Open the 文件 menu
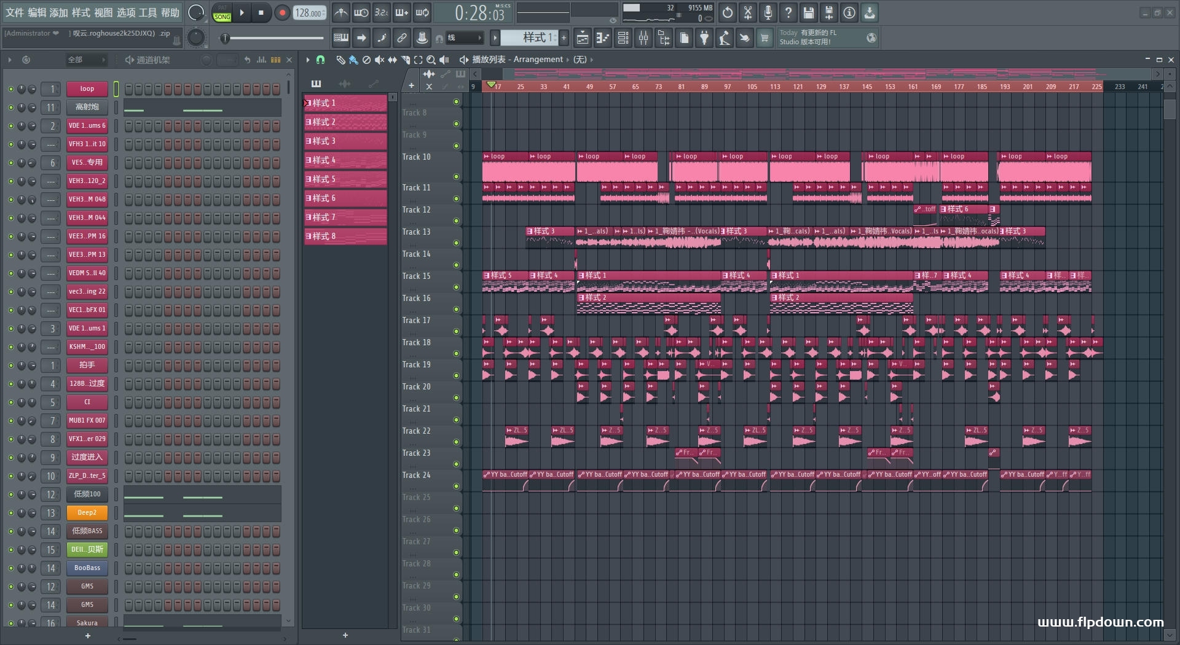Image resolution: width=1180 pixels, height=645 pixels. click(x=15, y=12)
